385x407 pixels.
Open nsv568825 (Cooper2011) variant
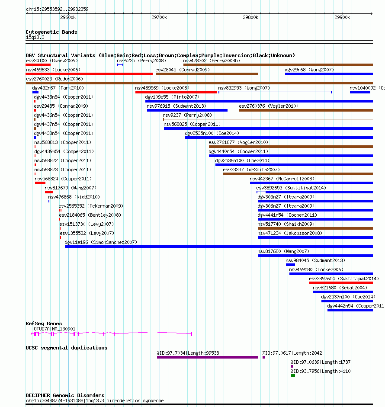268,128
